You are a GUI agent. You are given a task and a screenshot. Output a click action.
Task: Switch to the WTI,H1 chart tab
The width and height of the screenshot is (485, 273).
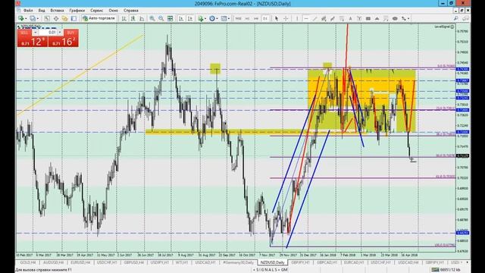(182, 262)
